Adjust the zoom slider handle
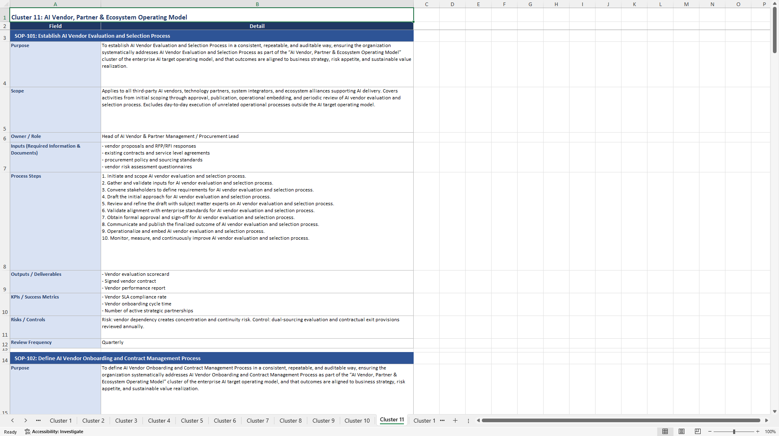 click(734, 432)
